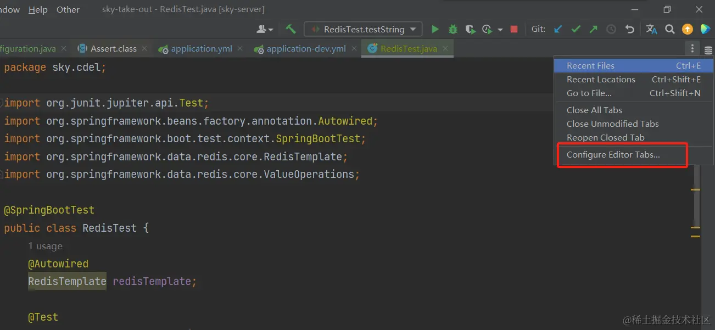Switch to the application-dev.yml tab
The height and width of the screenshot is (330, 715).
coord(306,48)
